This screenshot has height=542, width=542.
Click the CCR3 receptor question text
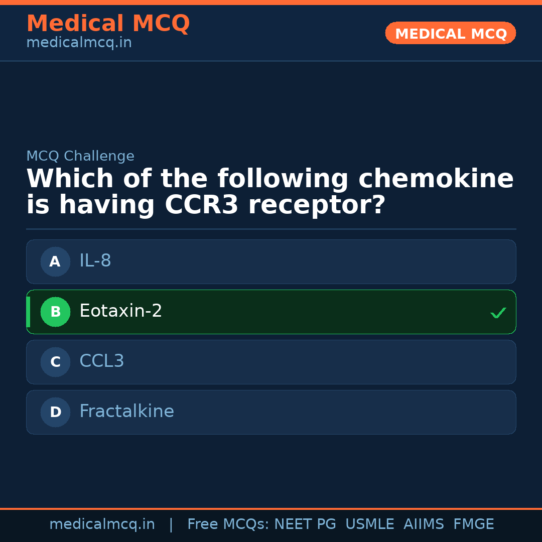point(270,192)
